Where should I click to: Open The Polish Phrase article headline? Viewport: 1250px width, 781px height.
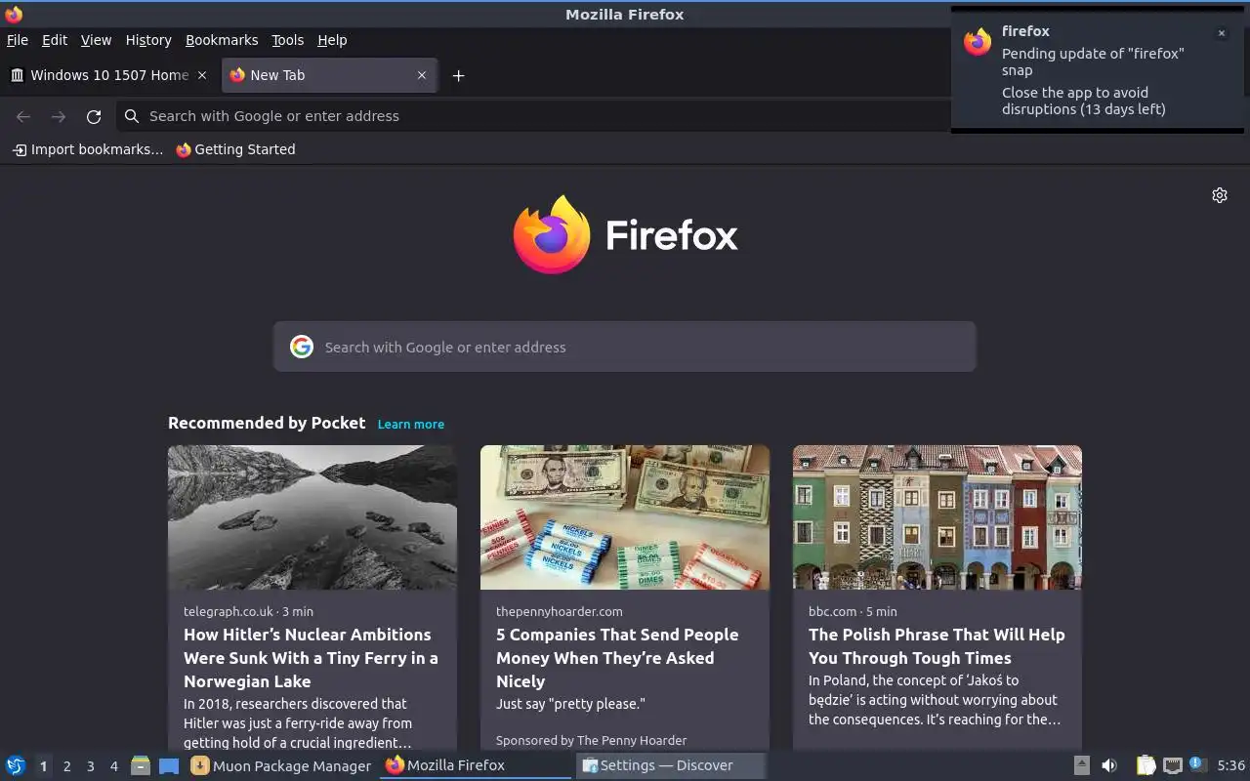(937, 646)
